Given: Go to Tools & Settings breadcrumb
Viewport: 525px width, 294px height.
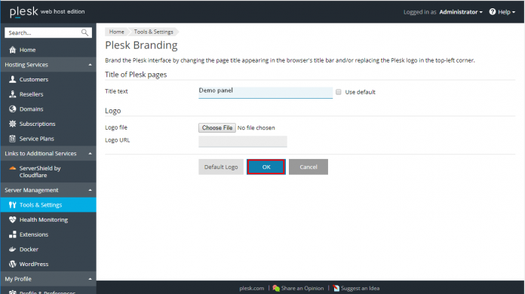Looking at the screenshot, I should [154, 32].
